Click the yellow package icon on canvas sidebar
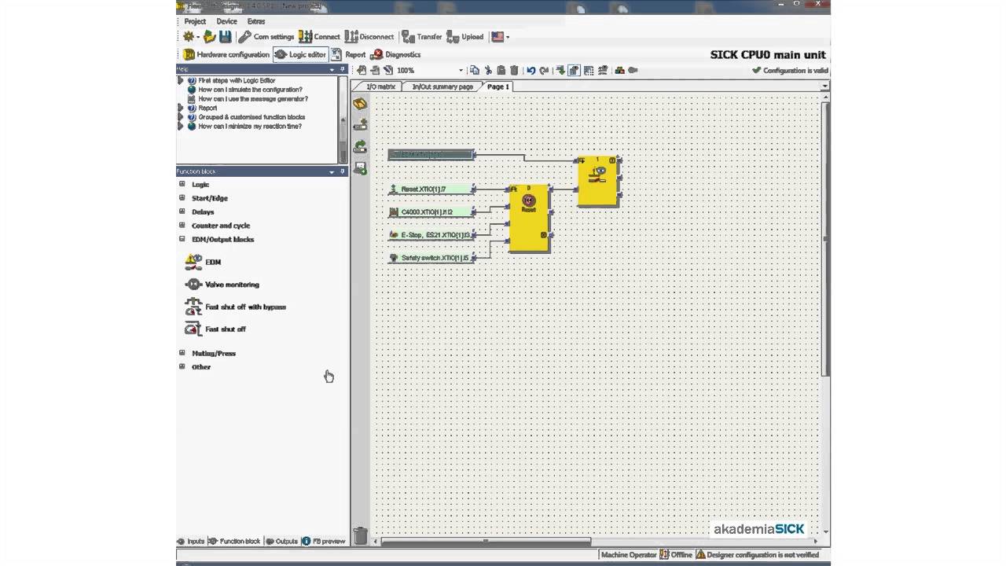 (360, 104)
